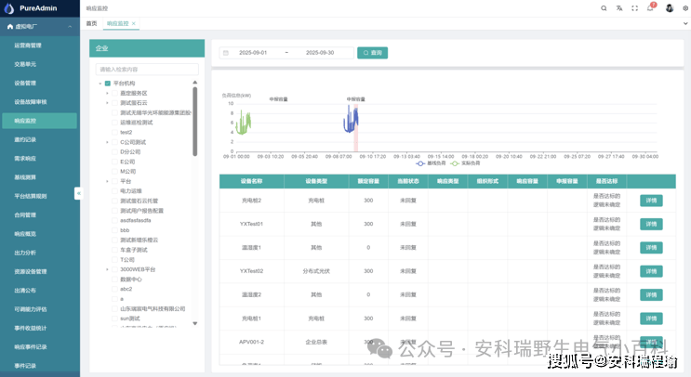This screenshot has height=377, width=691.
Task: Click 详情 for 充电桩2 row
Action: coord(651,201)
